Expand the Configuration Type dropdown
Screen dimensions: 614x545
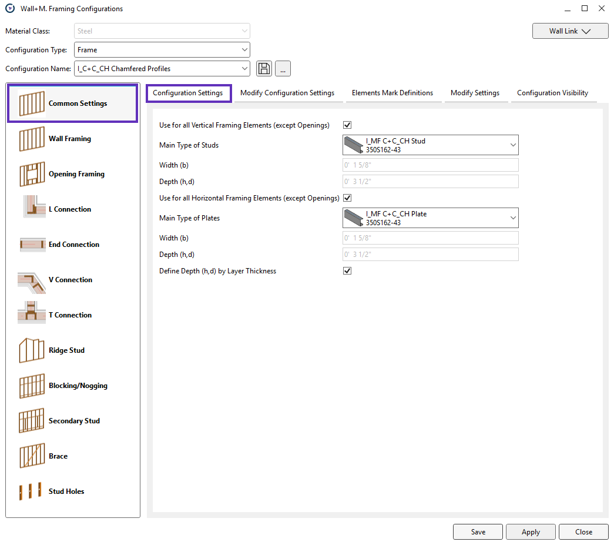(162, 50)
